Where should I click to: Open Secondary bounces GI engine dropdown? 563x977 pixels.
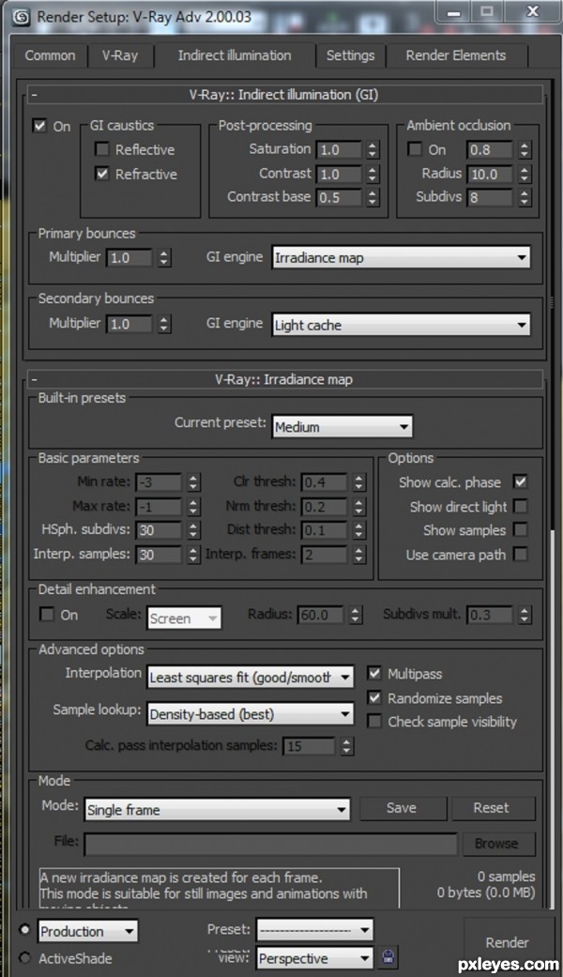coord(401,325)
